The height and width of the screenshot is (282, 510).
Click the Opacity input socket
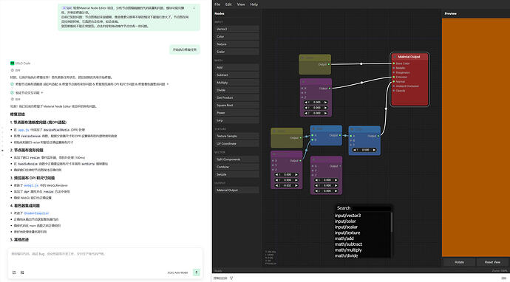coord(393,91)
